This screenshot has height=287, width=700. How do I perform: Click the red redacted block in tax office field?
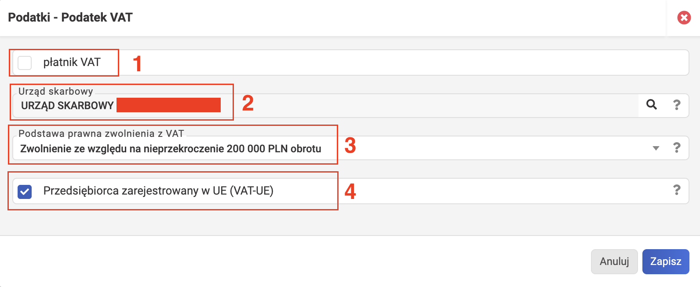click(168, 105)
